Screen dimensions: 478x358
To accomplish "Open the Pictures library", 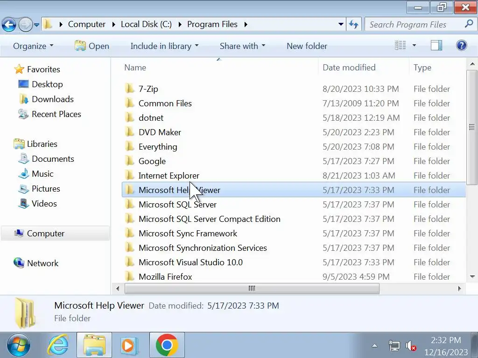I will click(39, 189).
